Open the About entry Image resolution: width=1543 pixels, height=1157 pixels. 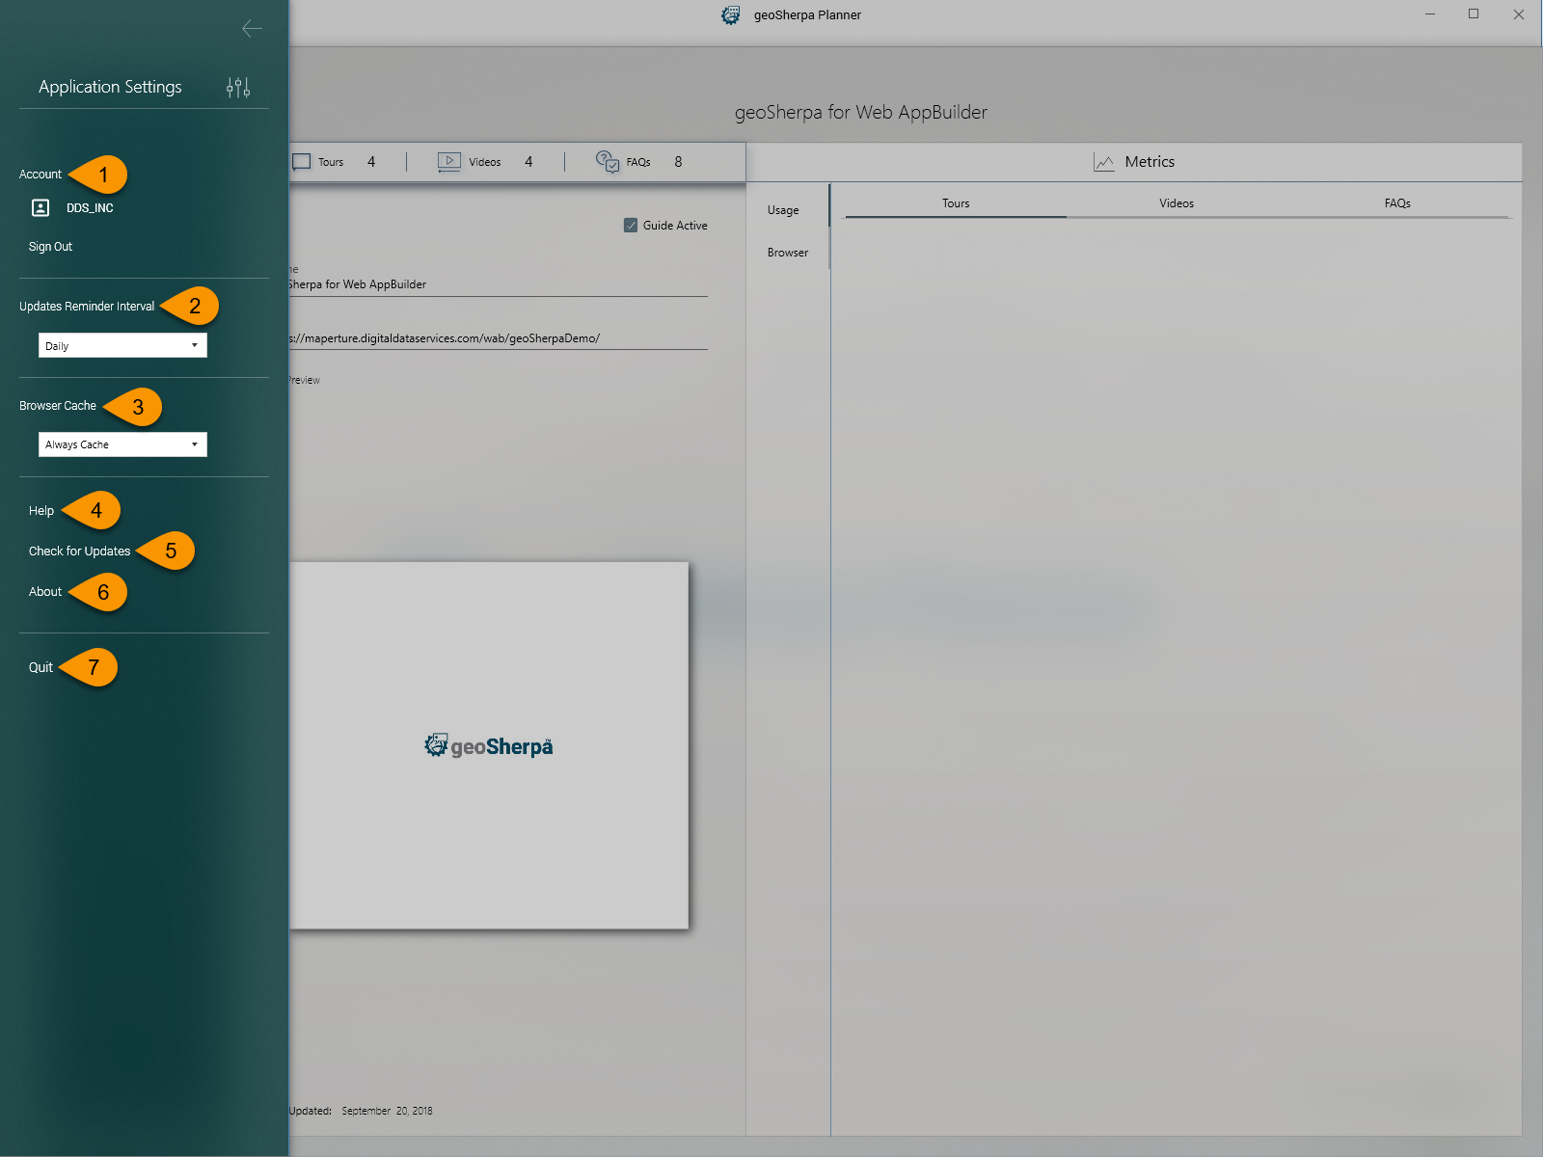coord(45,592)
